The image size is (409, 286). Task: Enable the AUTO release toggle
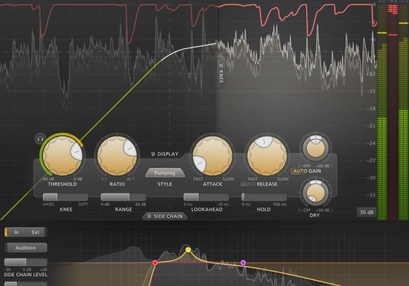tap(247, 184)
